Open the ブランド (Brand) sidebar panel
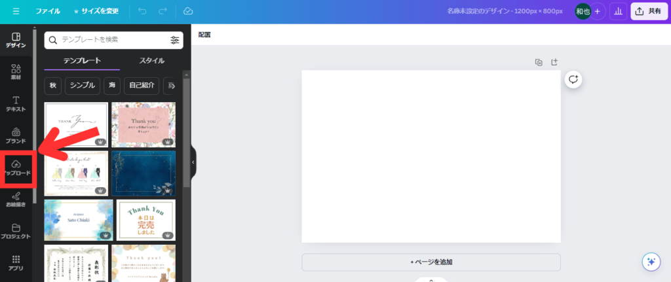Viewport: 671px width, 282px height. pos(16,136)
